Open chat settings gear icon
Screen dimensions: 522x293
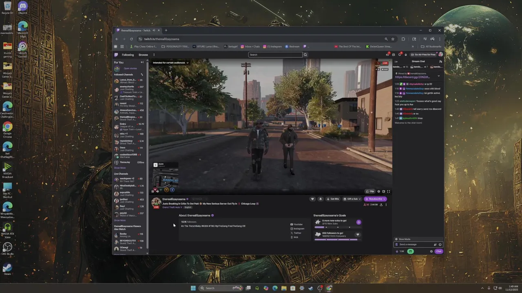tap(431, 251)
